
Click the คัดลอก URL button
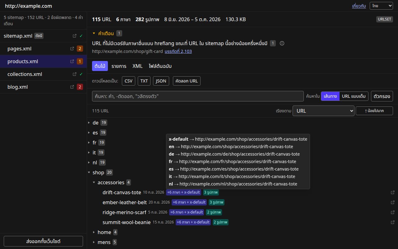(x=187, y=81)
